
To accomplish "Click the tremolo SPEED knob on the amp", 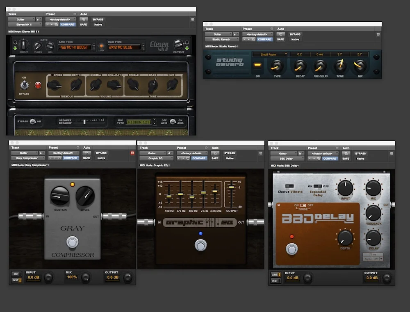I will (55, 85).
